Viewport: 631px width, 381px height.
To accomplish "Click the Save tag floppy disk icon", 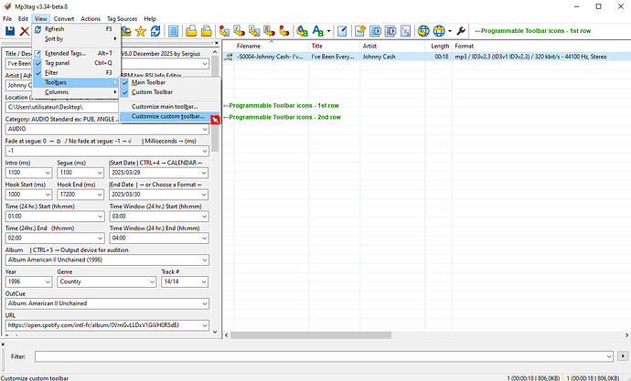I will [x=10, y=31].
